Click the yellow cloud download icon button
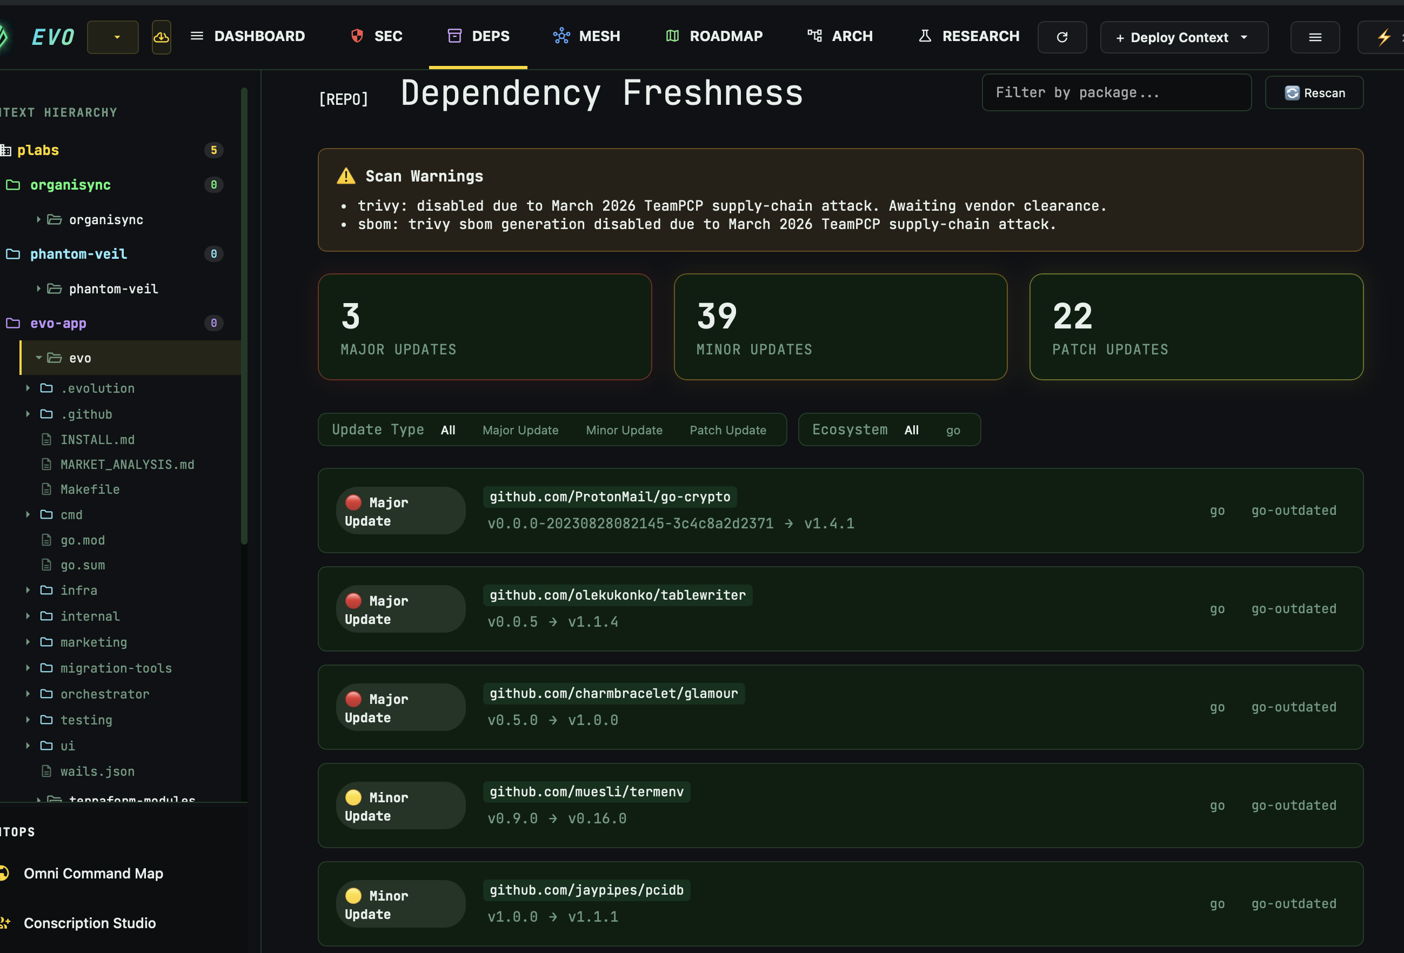The image size is (1404, 953). tap(161, 37)
